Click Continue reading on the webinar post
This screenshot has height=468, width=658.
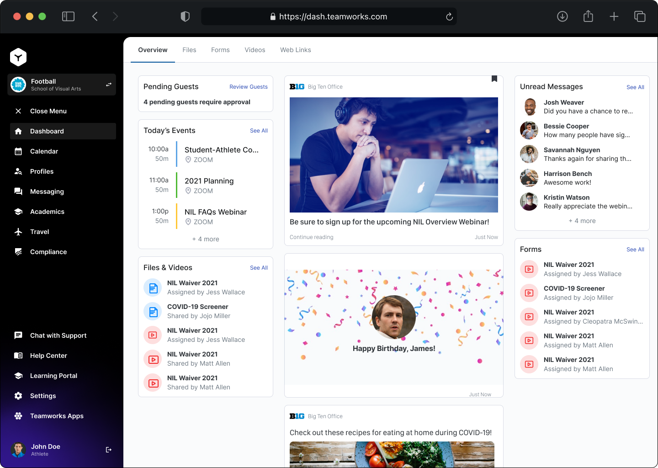[x=311, y=237]
